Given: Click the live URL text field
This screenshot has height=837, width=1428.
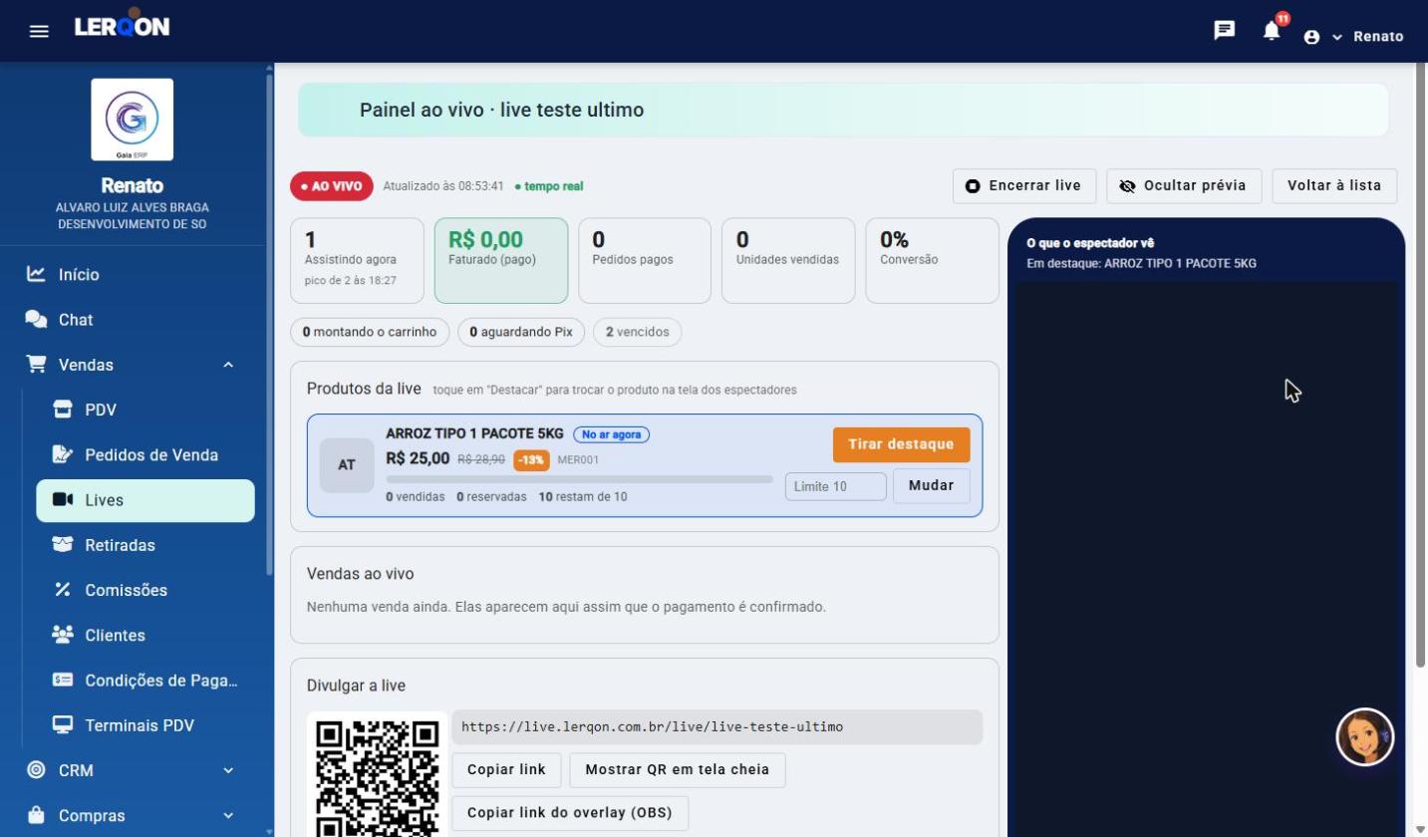Looking at the screenshot, I should click(717, 726).
